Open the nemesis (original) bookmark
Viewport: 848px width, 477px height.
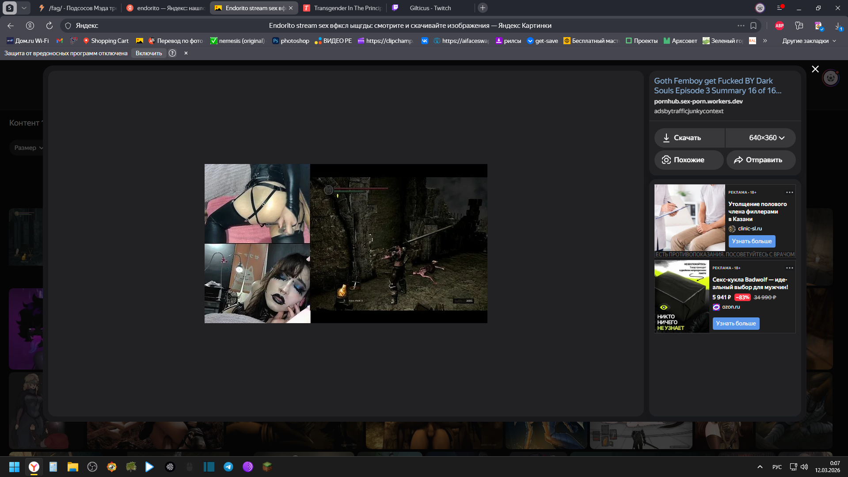coord(238,41)
